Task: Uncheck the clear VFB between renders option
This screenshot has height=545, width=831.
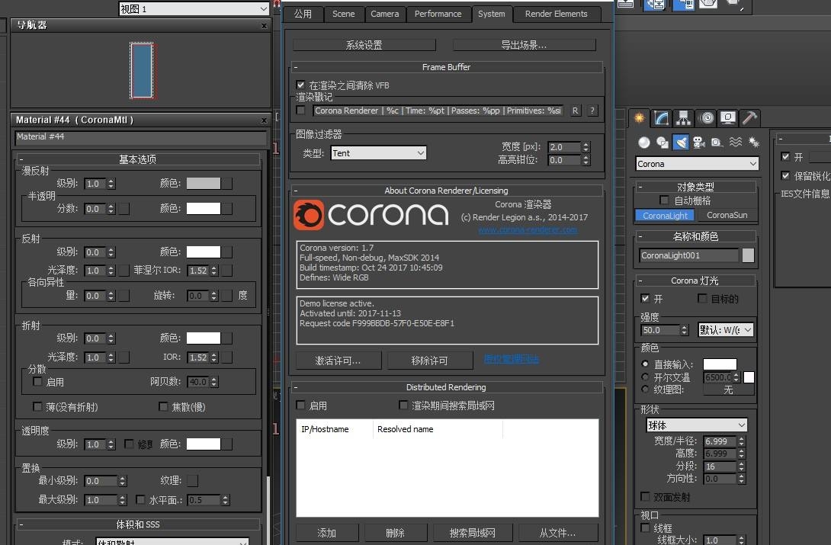Action: pos(300,85)
